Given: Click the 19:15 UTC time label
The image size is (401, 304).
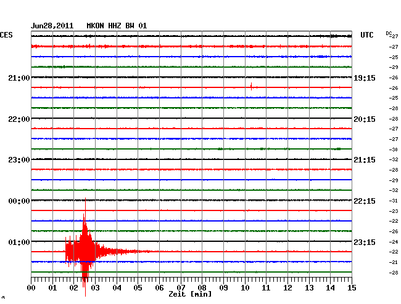Looking at the screenshot, I should point(365,78).
